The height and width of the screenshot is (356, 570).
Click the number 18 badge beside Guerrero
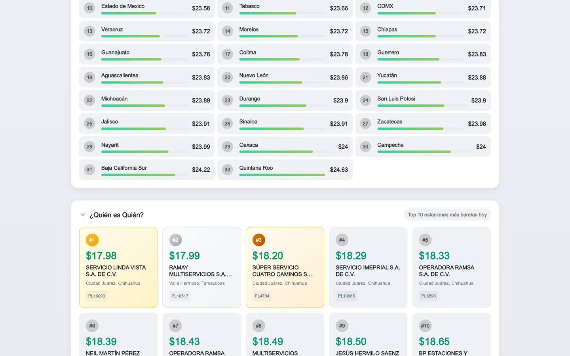365,54
